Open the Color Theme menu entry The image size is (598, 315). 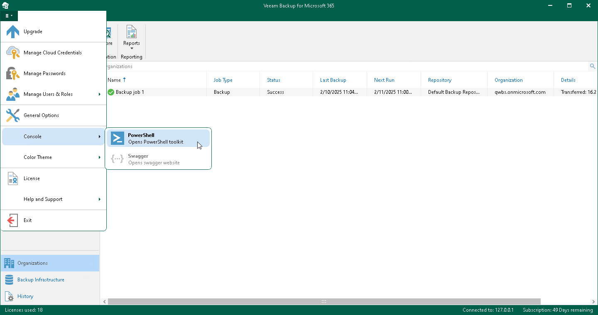(x=53, y=157)
